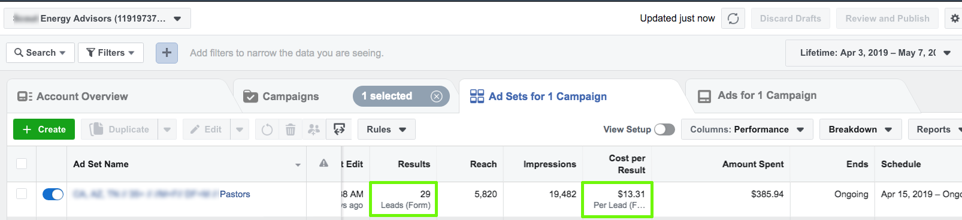Open the Lifetime date range dropdown
This screenshot has height=220, width=962.
(x=873, y=53)
